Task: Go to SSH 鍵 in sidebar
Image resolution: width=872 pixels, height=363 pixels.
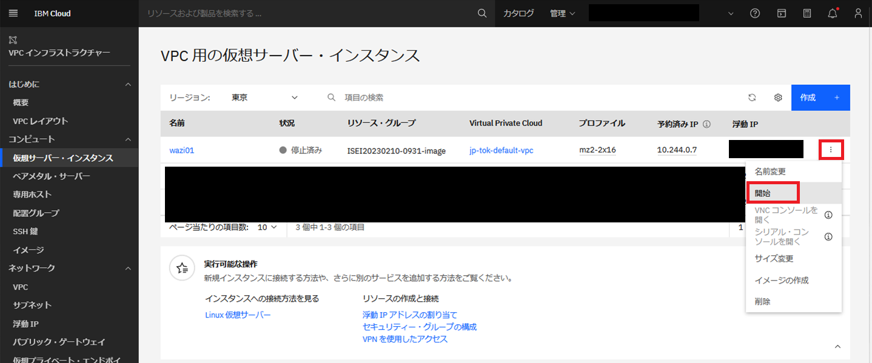Action: tap(25, 231)
